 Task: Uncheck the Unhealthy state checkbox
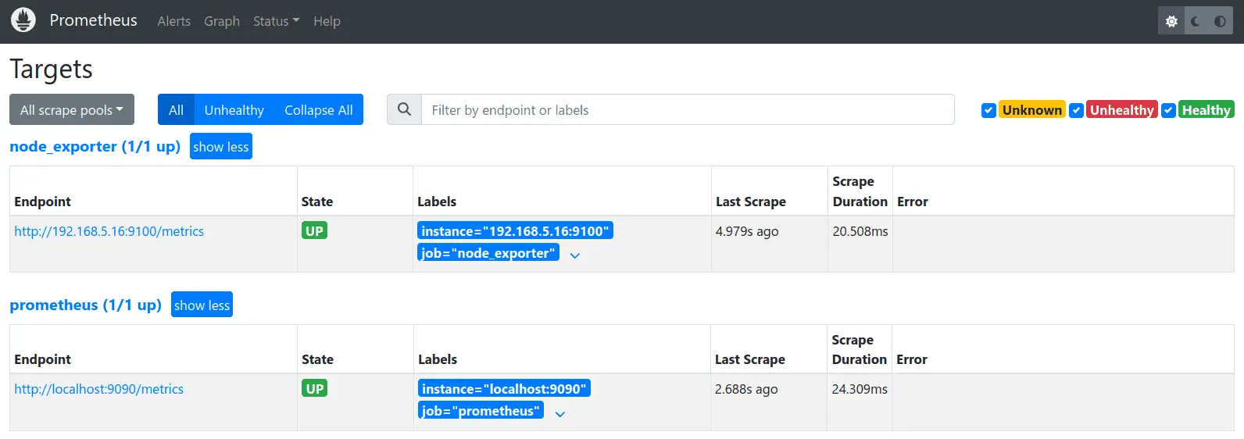(1076, 110)
